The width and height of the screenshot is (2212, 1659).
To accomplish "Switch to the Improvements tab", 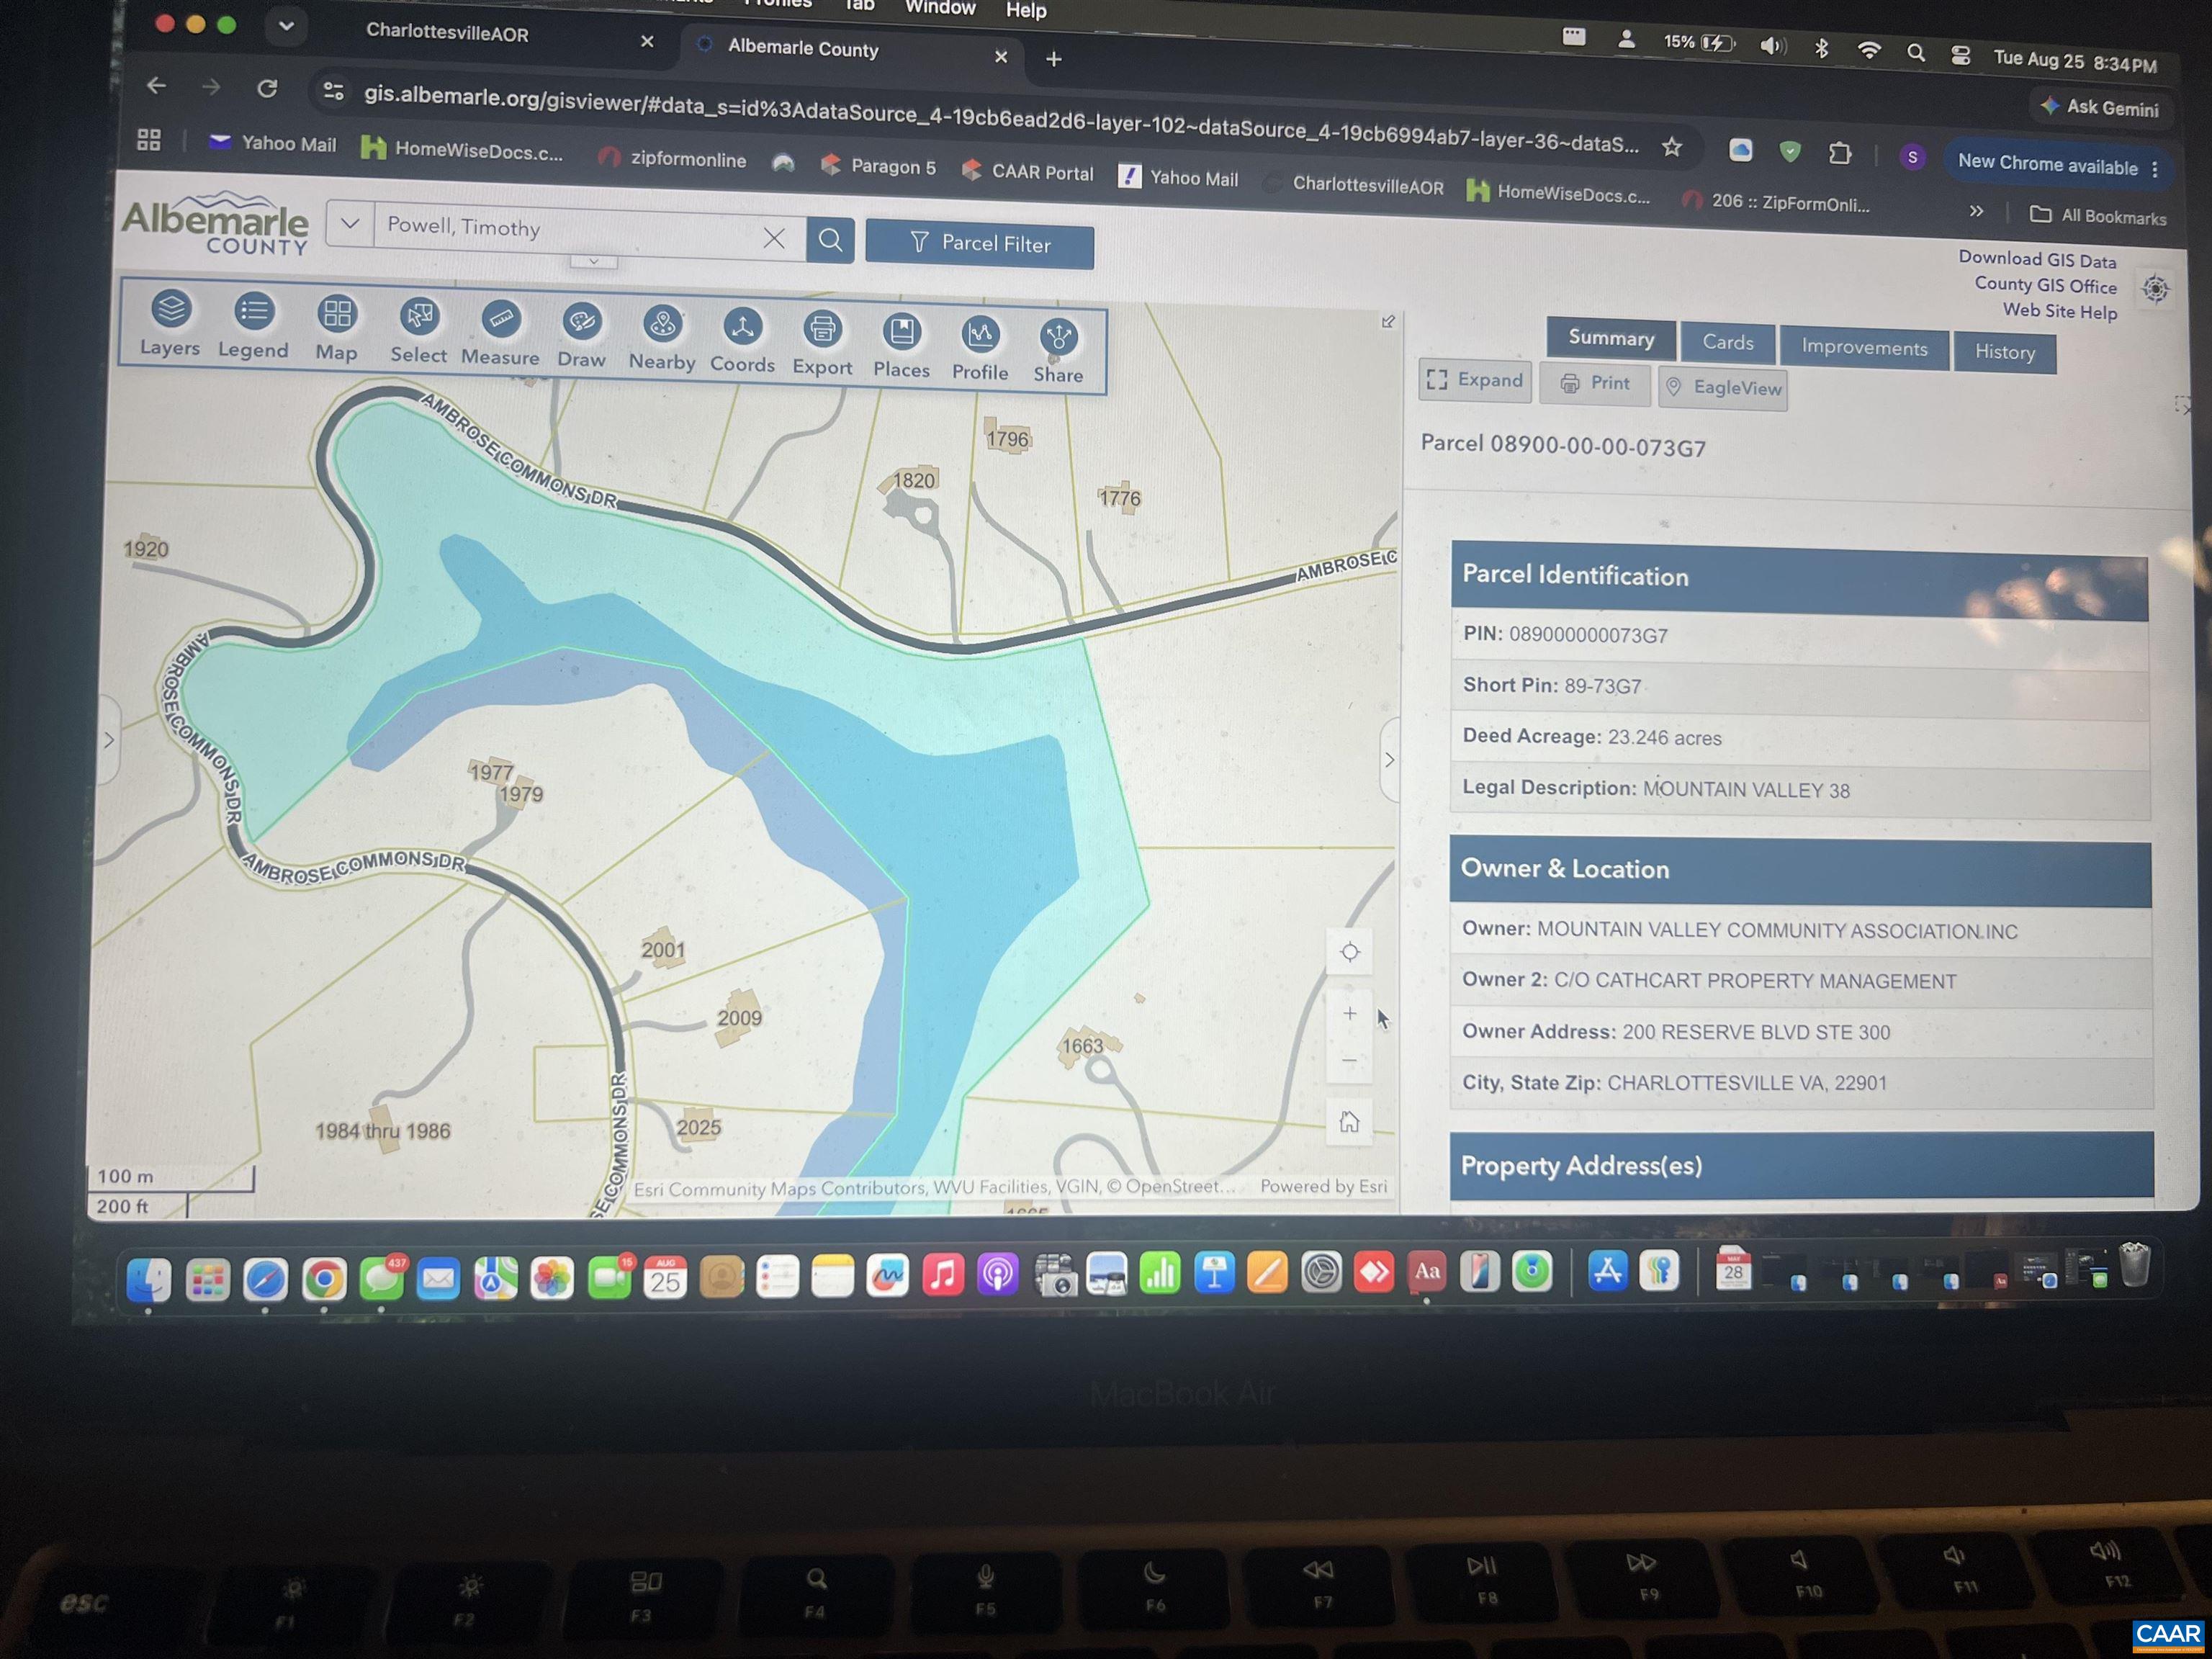I will pyautogui.click(x=1864, y=347).
